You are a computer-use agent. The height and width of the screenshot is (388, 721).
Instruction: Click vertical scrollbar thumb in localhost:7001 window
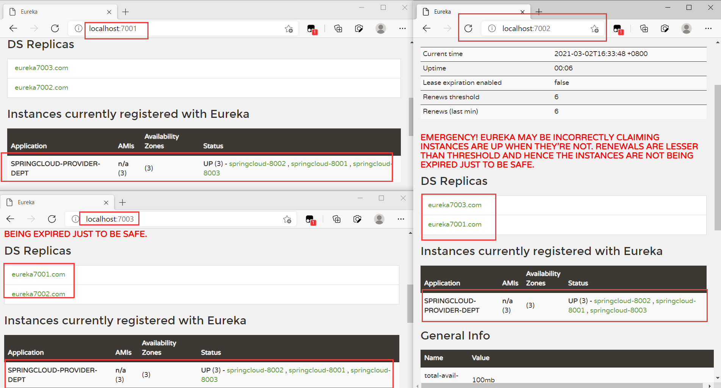point(411,117)
